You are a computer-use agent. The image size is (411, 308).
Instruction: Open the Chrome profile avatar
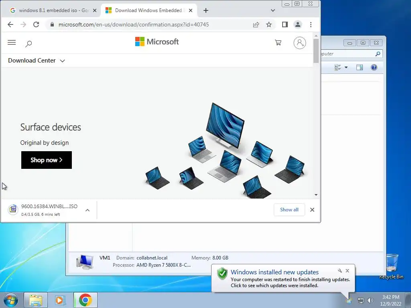[298, 24]
